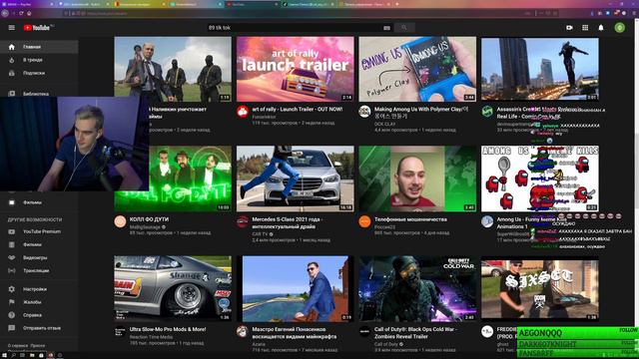Click Отправить отзыв feedback entry

tap(39, 328)
